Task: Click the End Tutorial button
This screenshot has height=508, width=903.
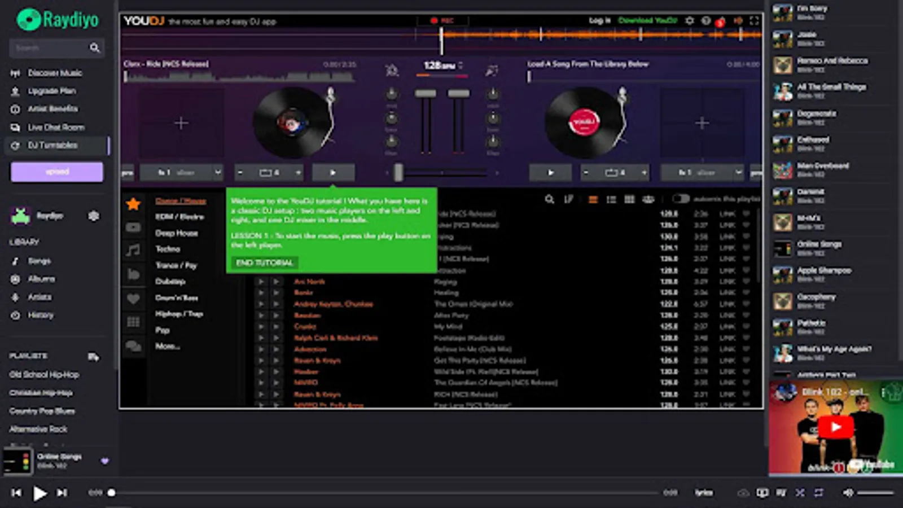Action: [x=264, y=262]
